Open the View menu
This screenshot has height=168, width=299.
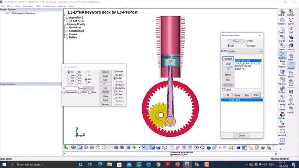pos(18,6)
